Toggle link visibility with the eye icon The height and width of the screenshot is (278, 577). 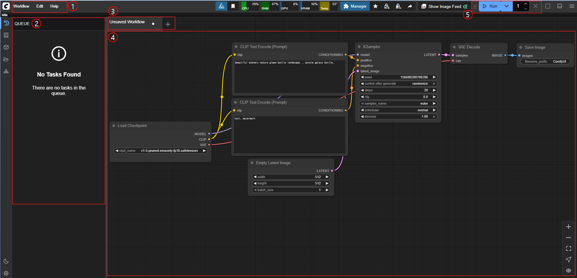click(x=568, y=270)
